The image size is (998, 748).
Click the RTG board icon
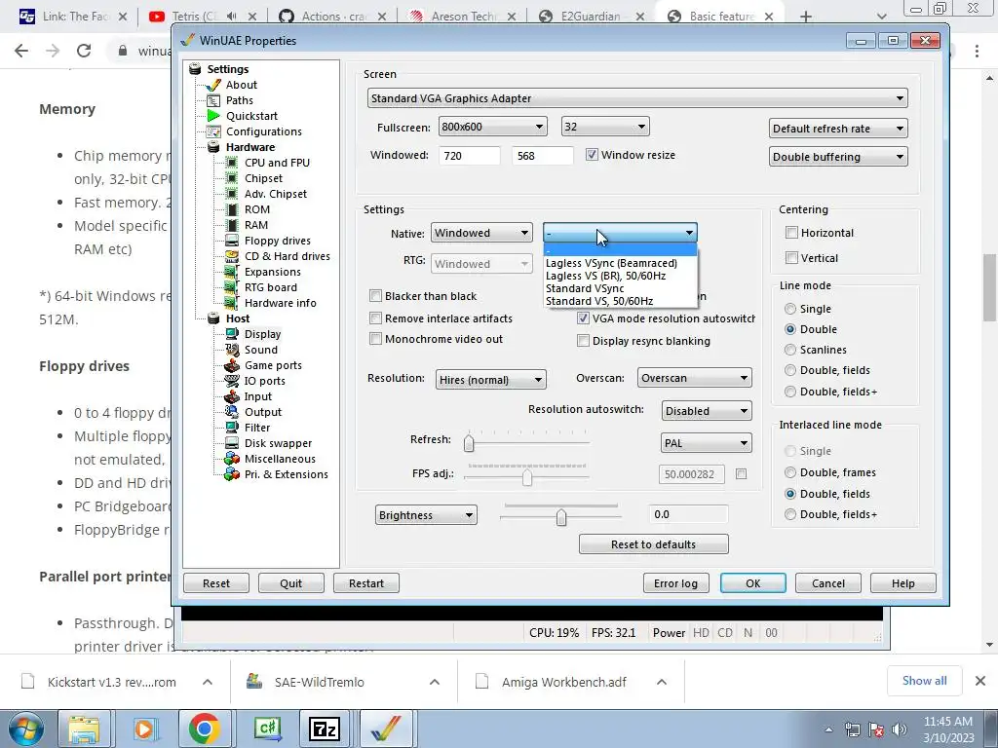232,287
